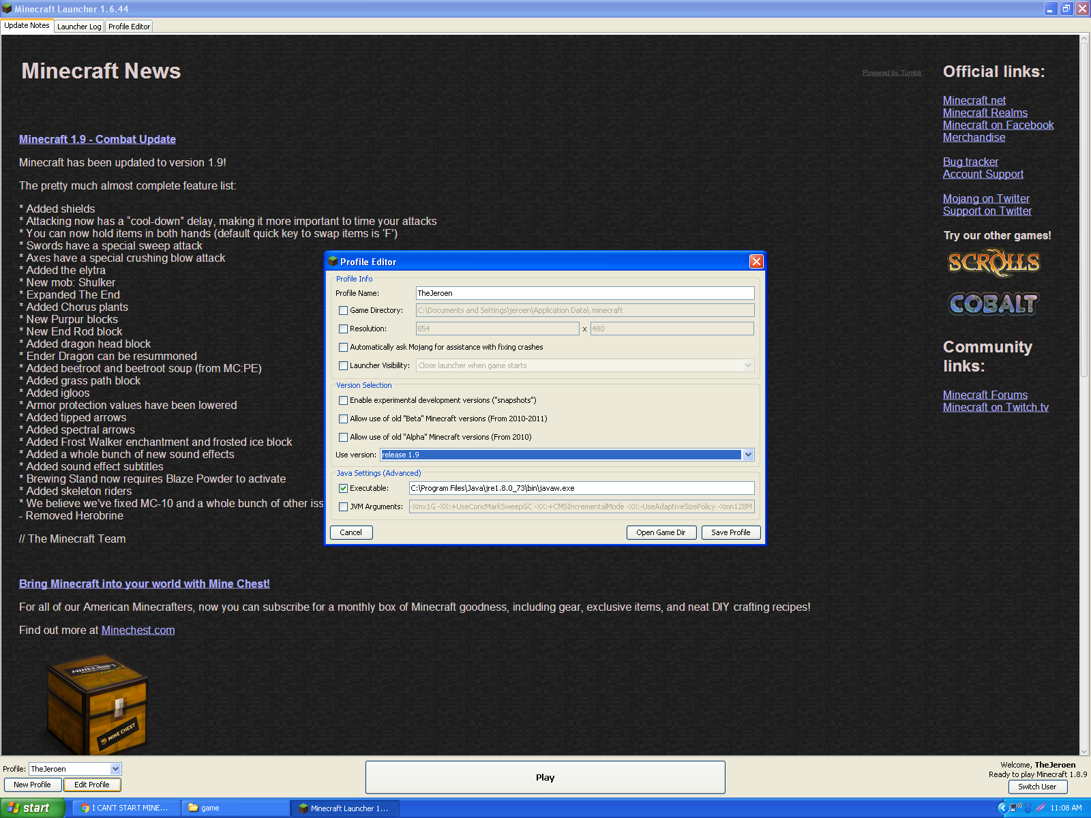1091x818 pixels.
Task: Click the Profile Name text field
Action: pos(585,293)
